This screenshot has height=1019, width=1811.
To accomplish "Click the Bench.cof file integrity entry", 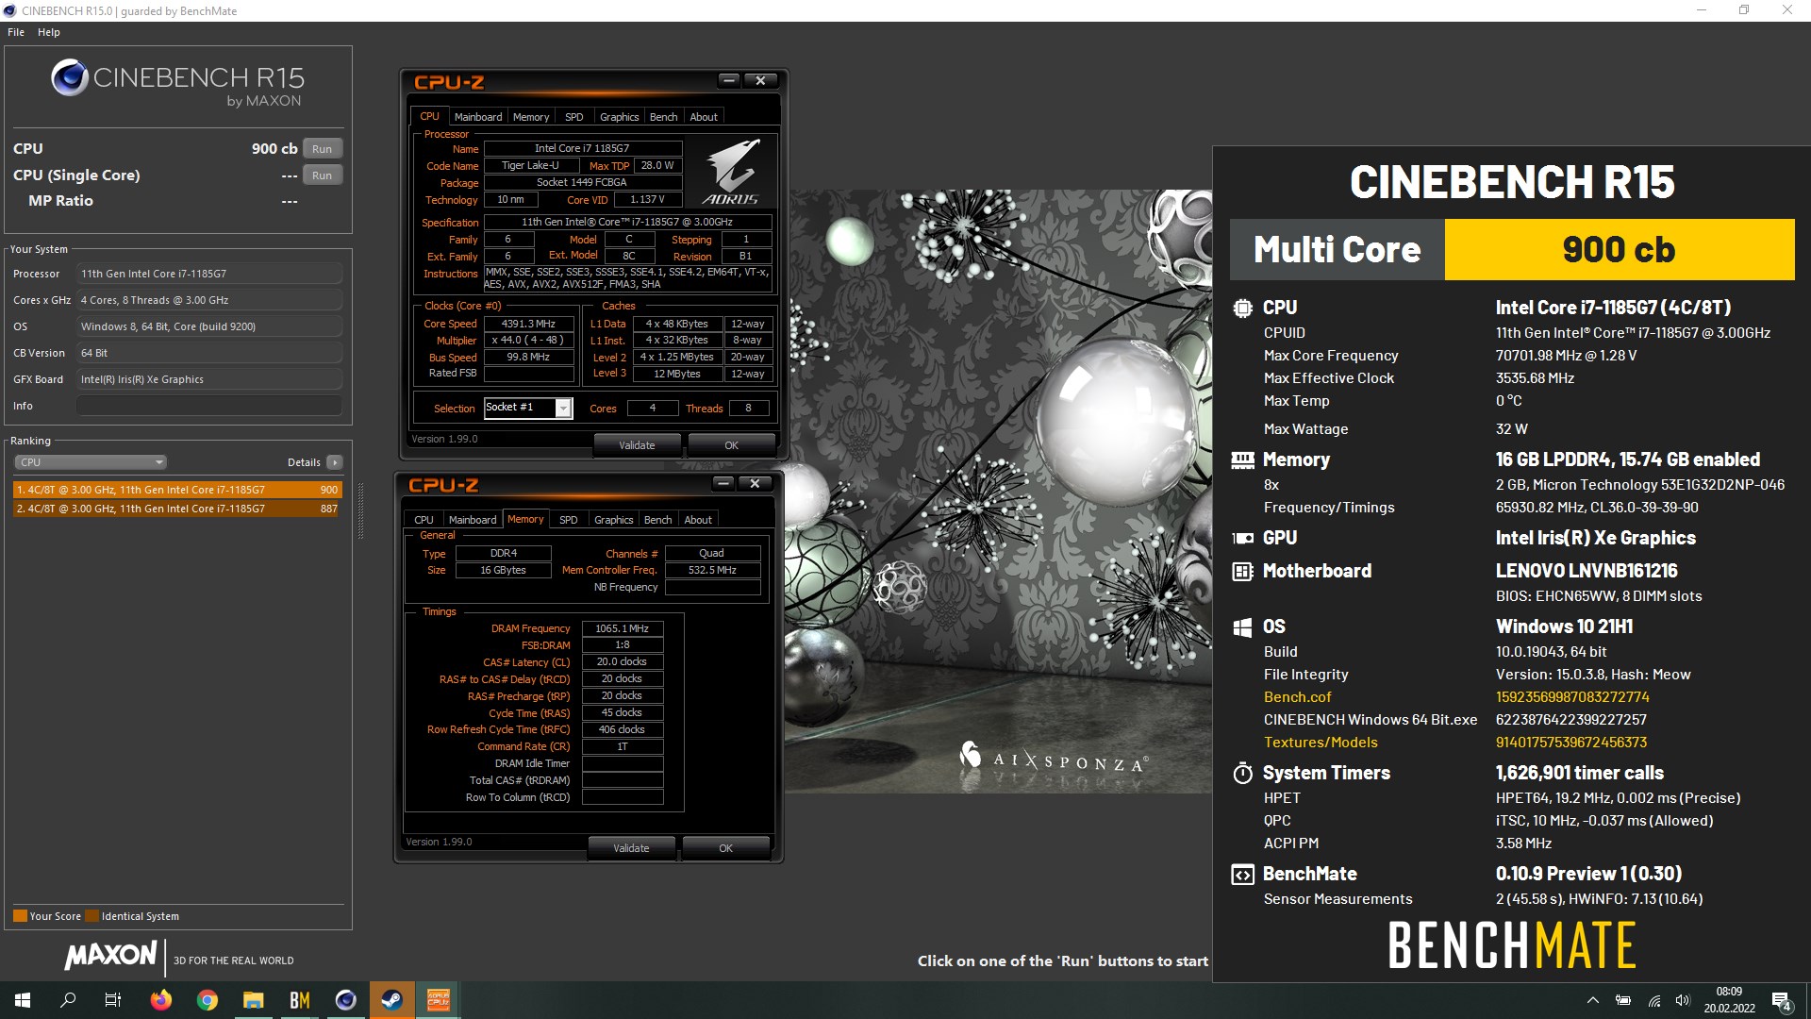I will [x=1297, y=697].
